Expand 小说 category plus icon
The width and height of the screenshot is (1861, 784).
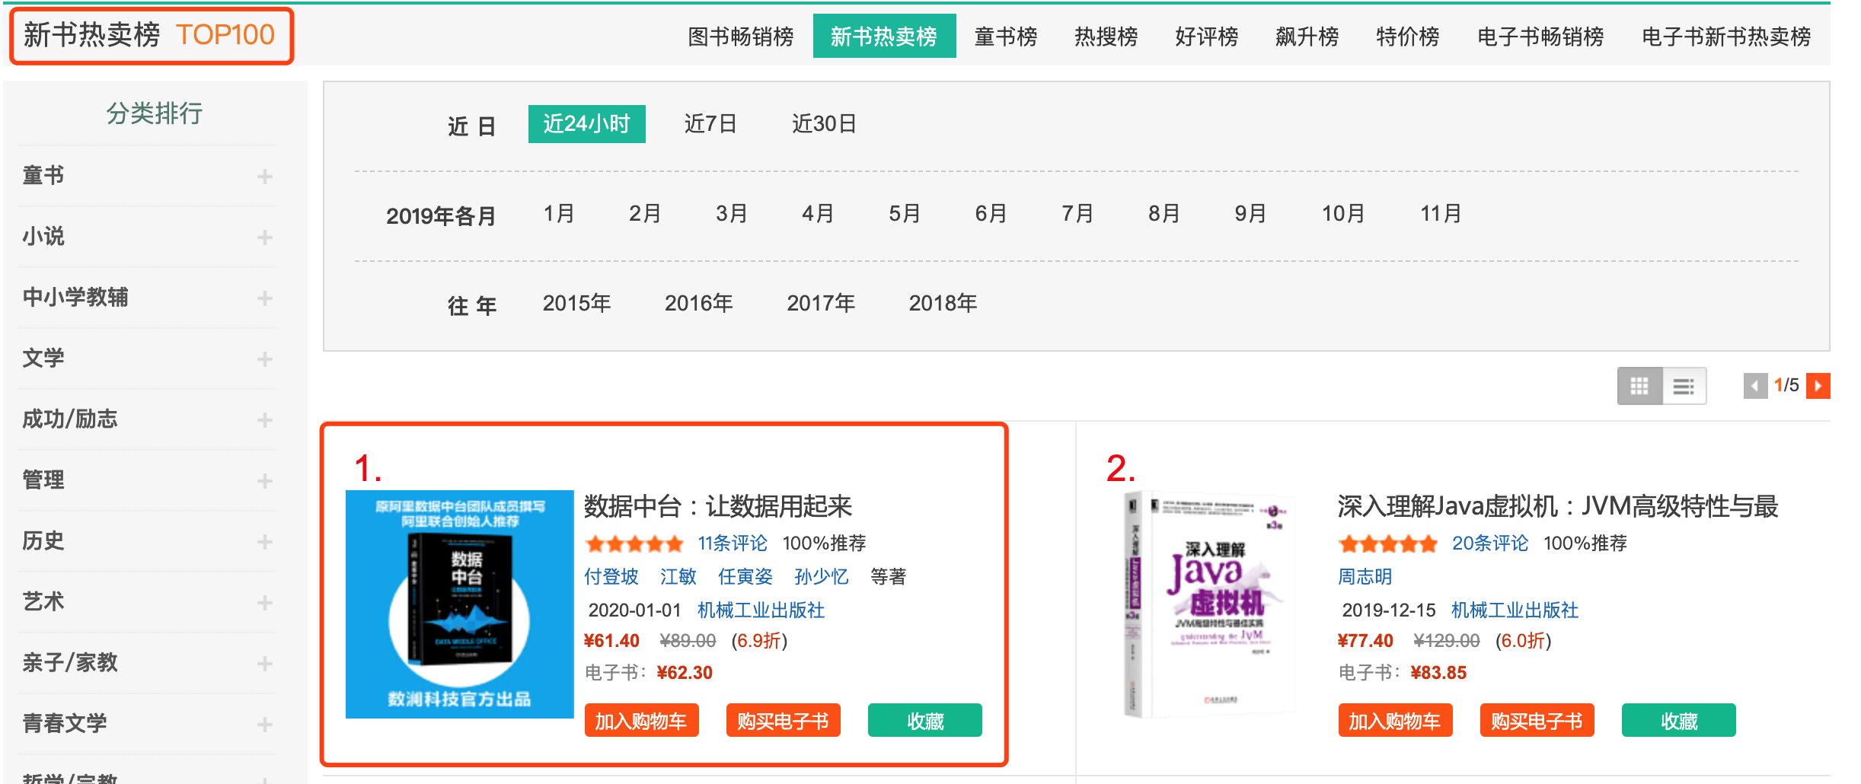pos(264,237)
